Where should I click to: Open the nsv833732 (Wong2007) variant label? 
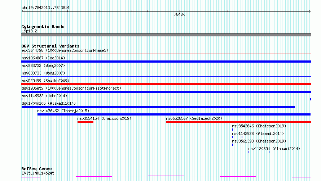[43, 65]
